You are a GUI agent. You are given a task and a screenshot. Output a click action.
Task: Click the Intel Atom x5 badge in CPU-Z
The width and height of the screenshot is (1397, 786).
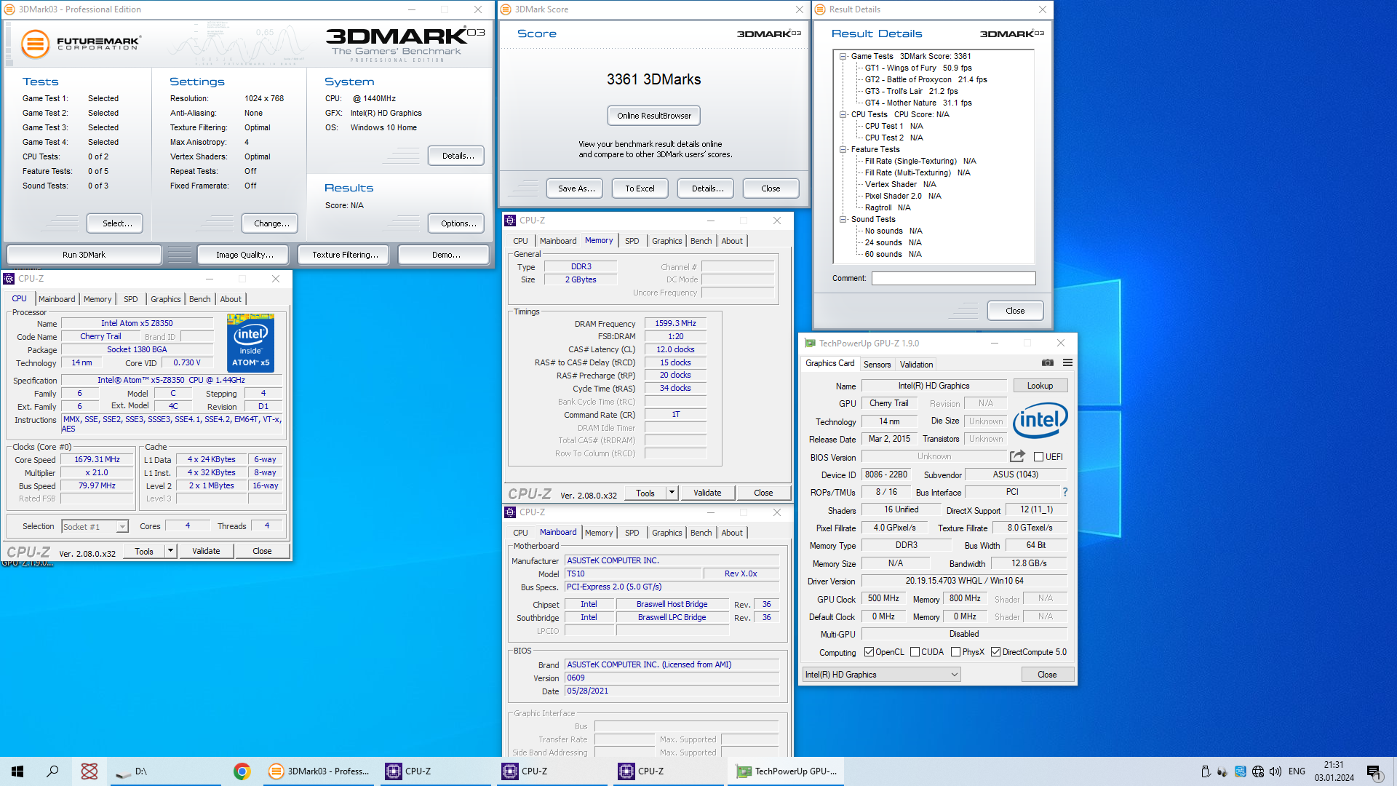pos(250,343)
